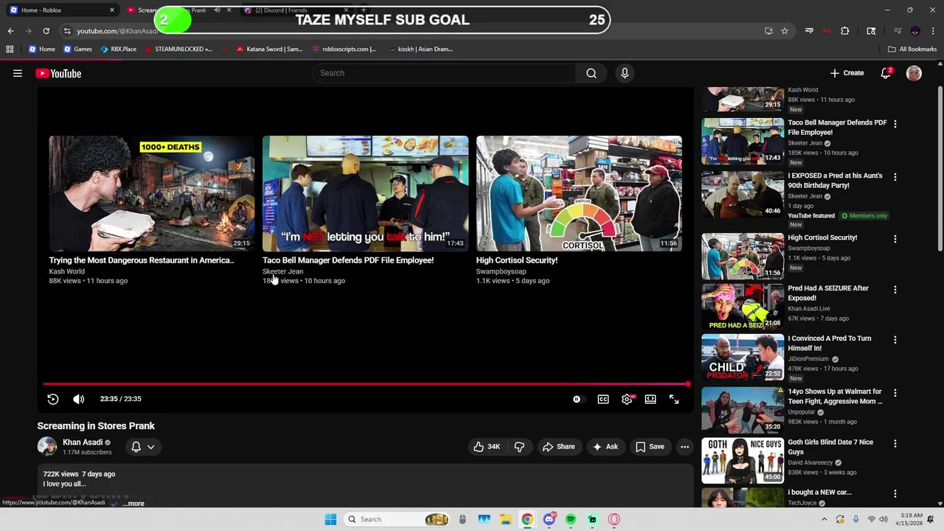The width and height of the screenshot is (944, 531).
Task: Open options for sidebar Taco Bell Manager video
Action: (x=895, y=124)
